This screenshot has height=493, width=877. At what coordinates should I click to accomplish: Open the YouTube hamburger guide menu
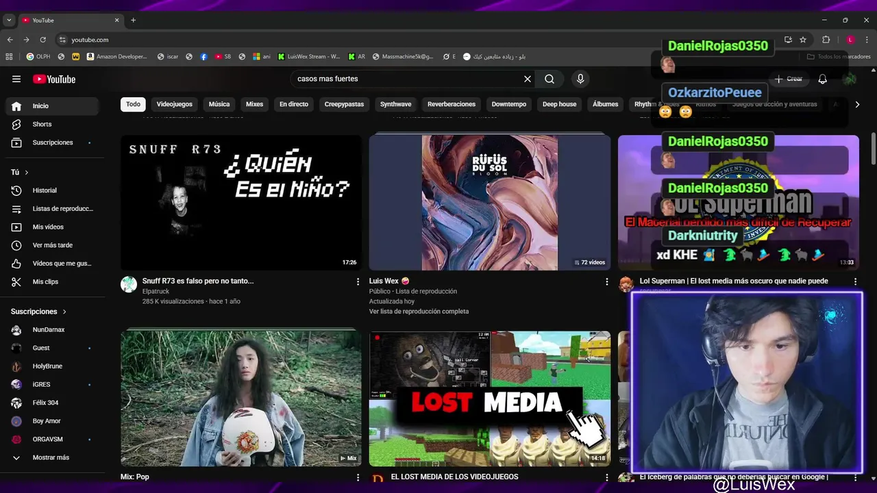[16, 79]
